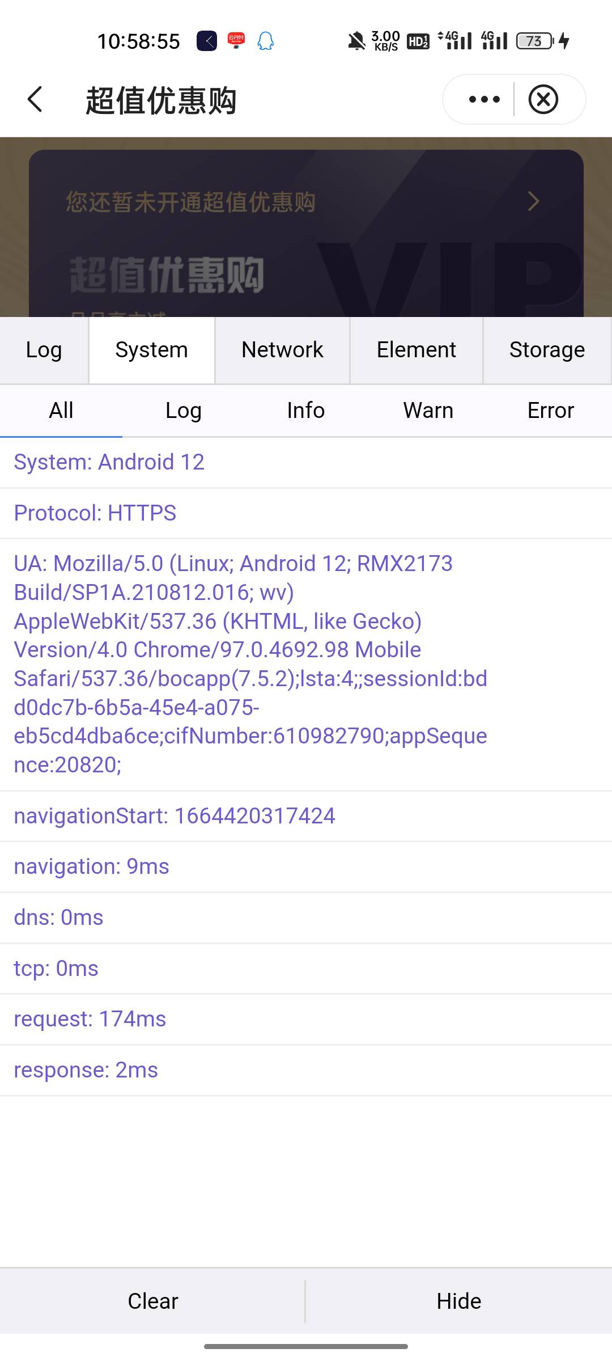Switch to the Network tab
This screenshot has height=1361, width=612.
point(282,350)
